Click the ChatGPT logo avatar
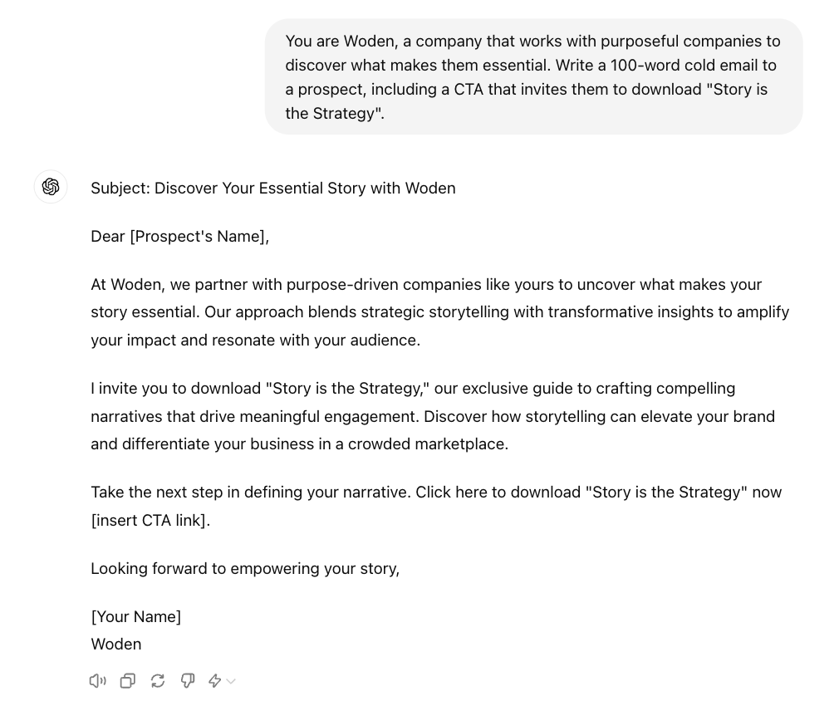The image size is (839, 701). click(51, 187)
